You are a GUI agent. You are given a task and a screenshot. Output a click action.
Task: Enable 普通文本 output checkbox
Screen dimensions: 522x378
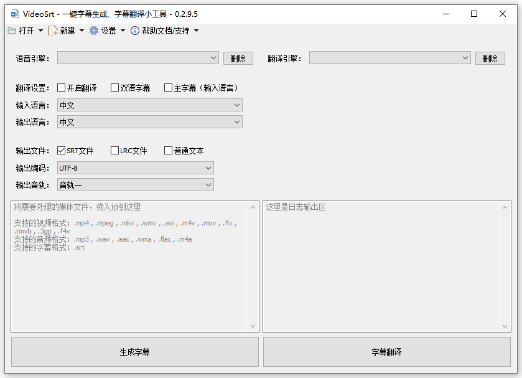point(169,151)
